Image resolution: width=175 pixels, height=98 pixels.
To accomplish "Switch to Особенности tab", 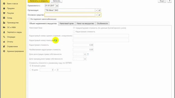I will [102, 24].
